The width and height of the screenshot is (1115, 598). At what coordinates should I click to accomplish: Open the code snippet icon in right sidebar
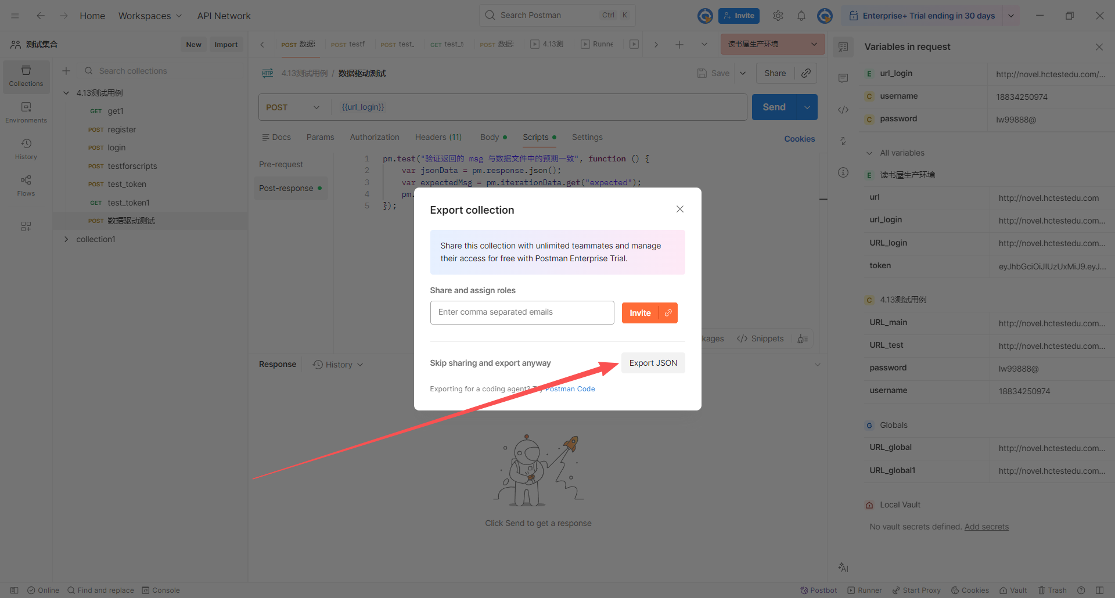click(843, 110)
